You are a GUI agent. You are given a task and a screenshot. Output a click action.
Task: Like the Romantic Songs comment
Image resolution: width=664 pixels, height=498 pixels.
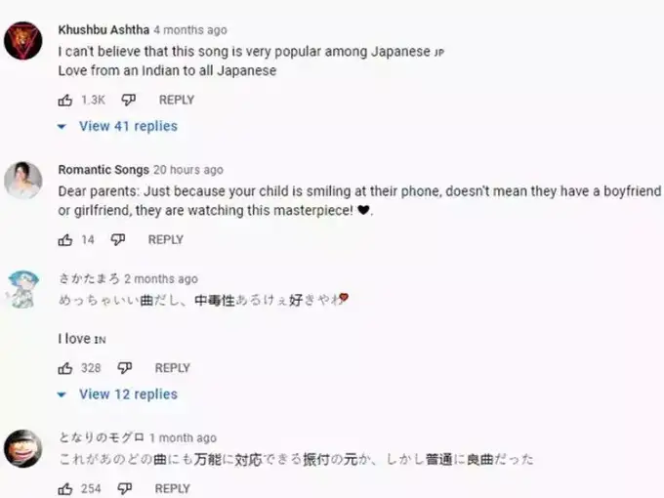tap(65, 239)
